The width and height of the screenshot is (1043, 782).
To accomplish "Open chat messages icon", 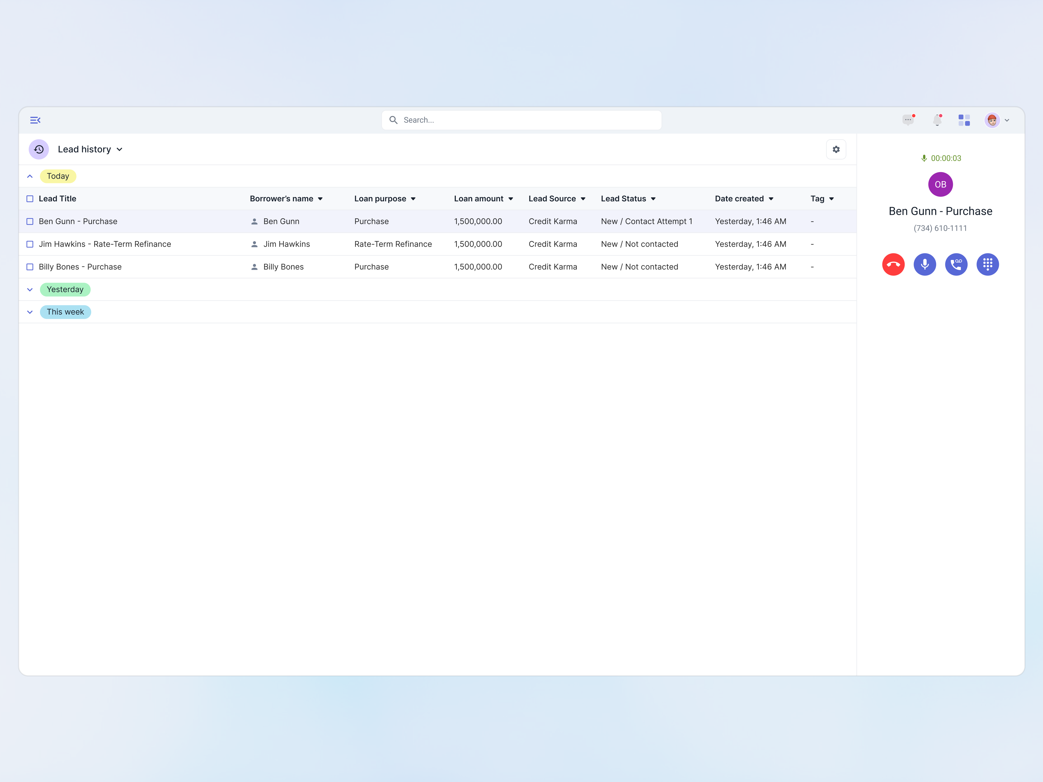I will point(908,120).
